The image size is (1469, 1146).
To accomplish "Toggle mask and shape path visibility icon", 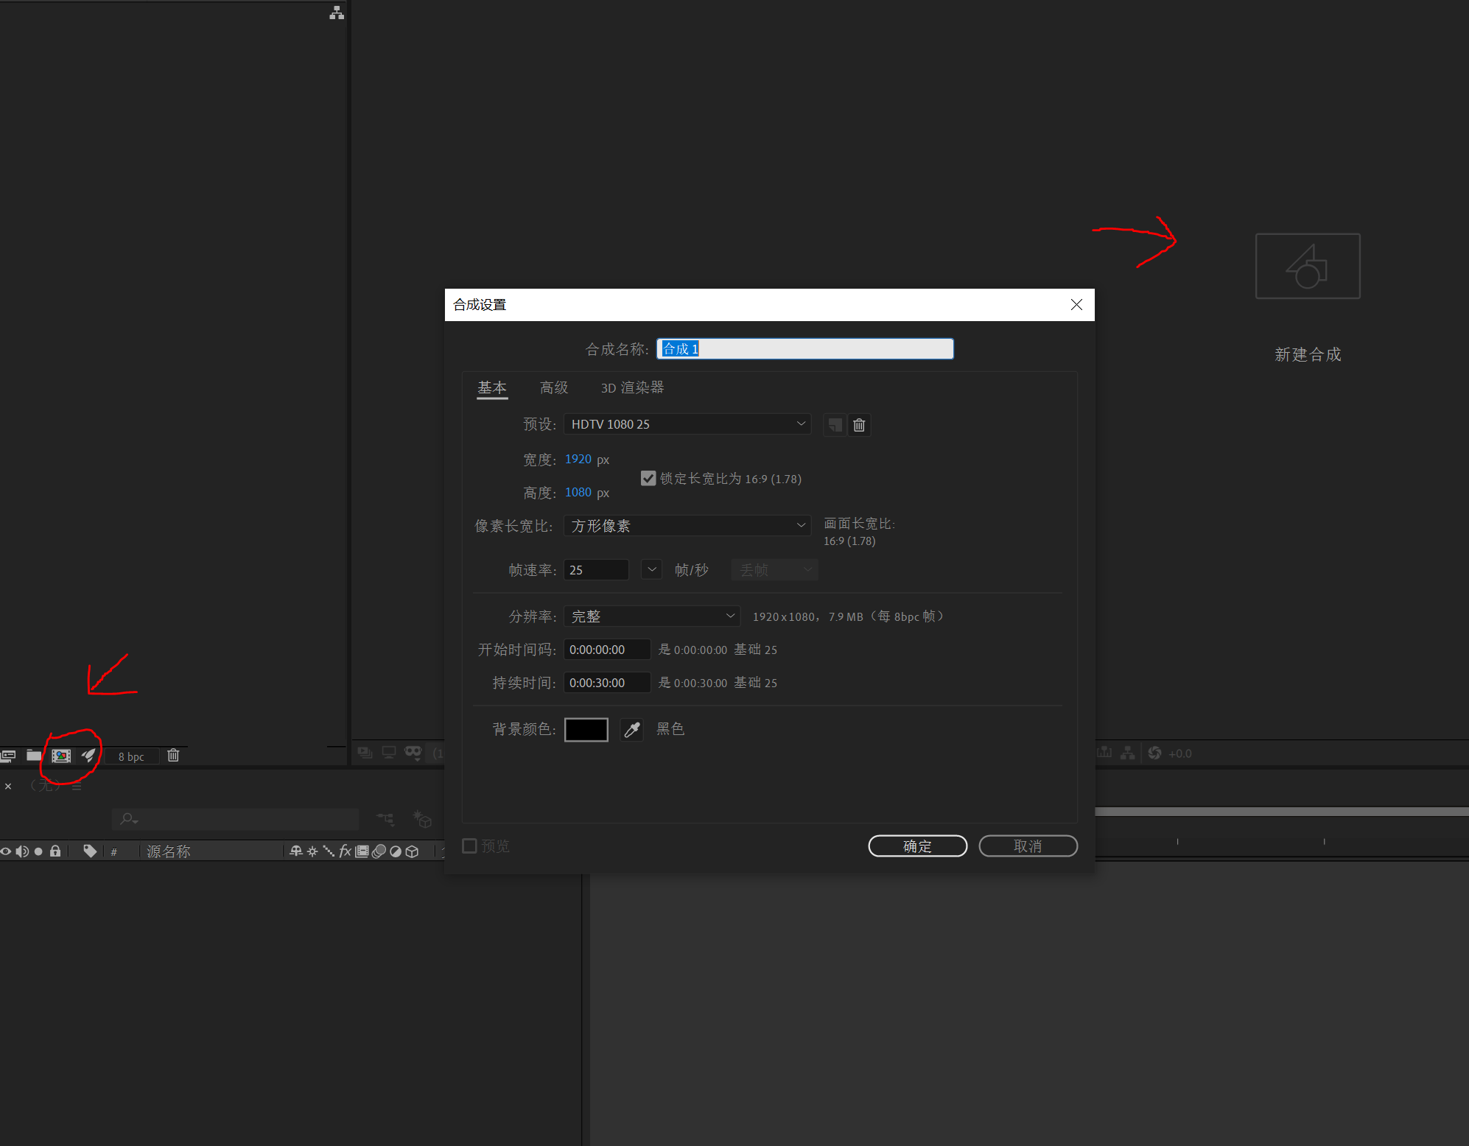I will click(x=413, y=752).
